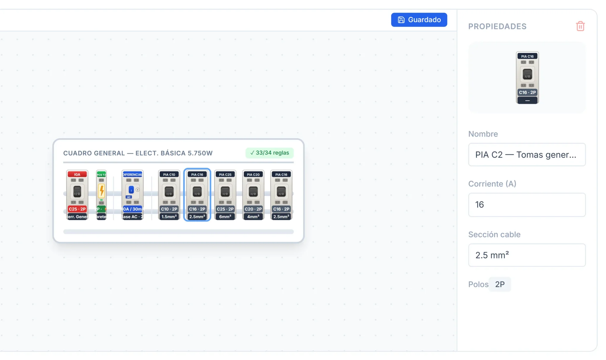Viewport: 606px width, 360px height.
Task: Click the Guardado save button
Action: click(x=419, y=20)
